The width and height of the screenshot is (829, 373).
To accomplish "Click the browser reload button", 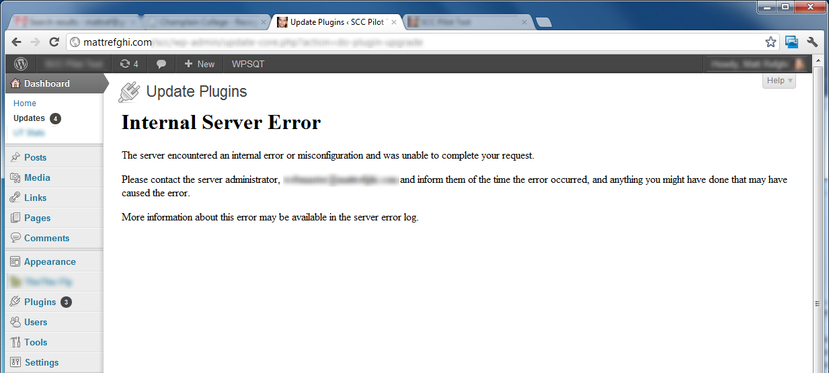I will pyautogui.click(x=54, y=42).
